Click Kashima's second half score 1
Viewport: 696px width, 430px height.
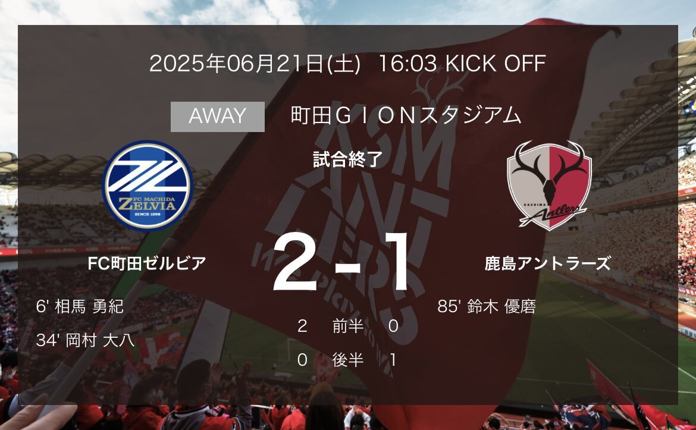[x=393, y=360]
